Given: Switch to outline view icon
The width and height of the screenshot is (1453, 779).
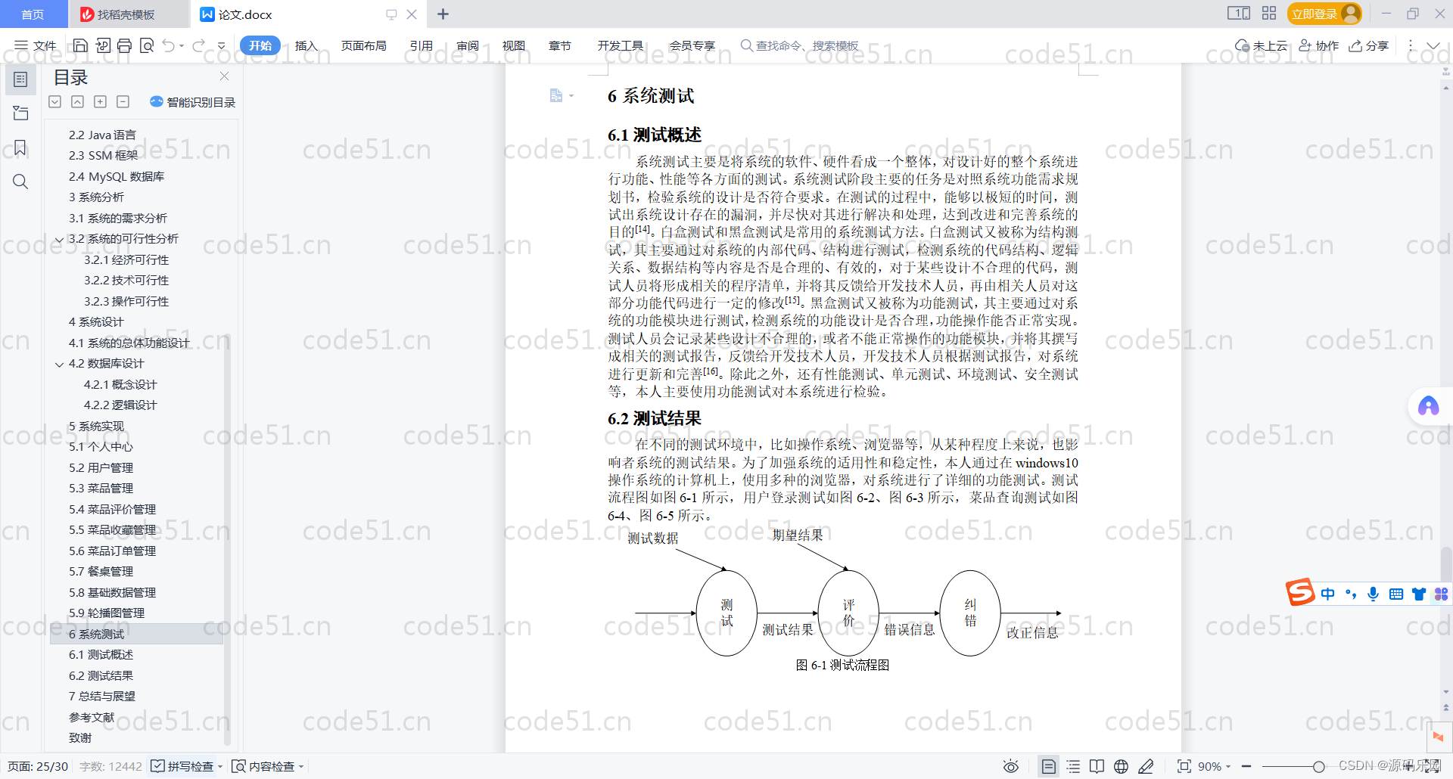Looking at the screenshot, I should [x=1073, y=766].
